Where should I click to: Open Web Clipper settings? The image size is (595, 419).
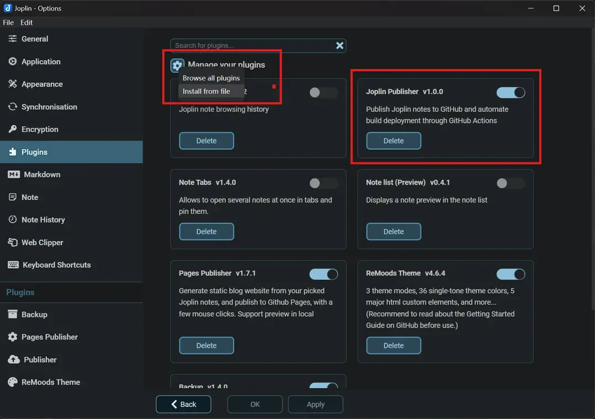point(42,242)
